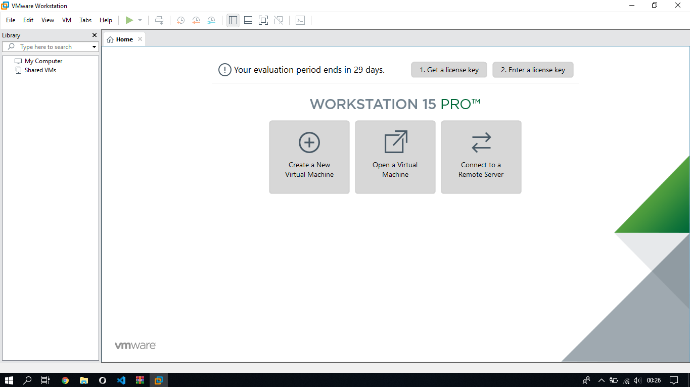Open the Snapshot Manager icon
690x387 pixels.
coord(211,20)
